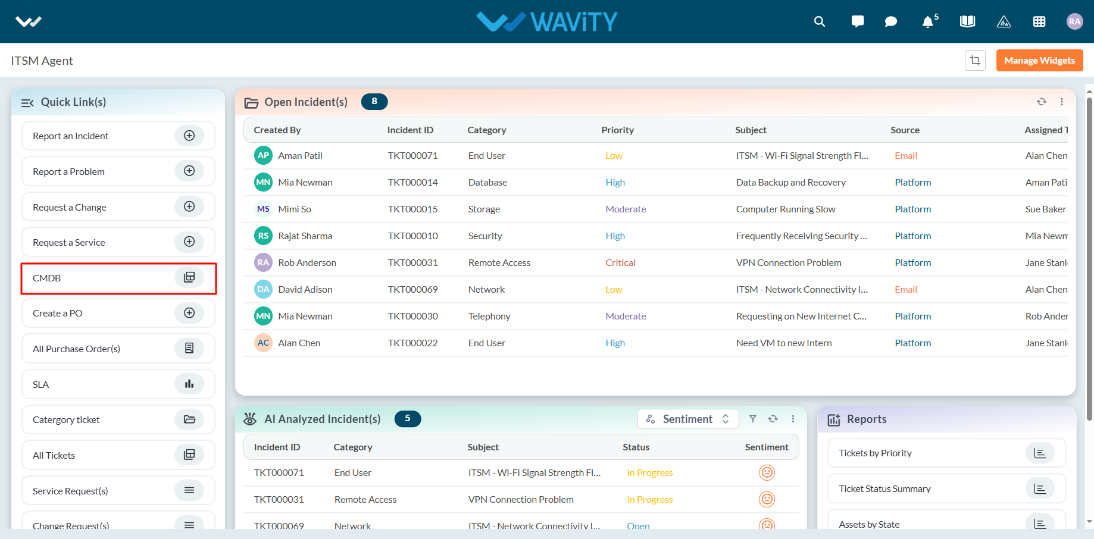Click the triangle alert icon in header
This screenshot has width=1094, height=539.
(x=1004, y=22)
